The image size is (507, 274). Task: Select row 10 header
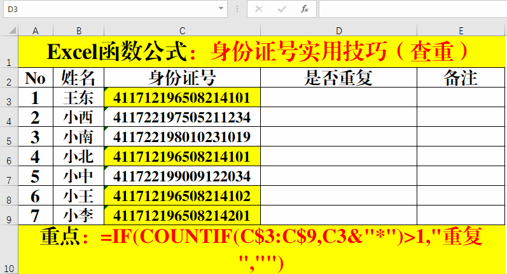9,249
